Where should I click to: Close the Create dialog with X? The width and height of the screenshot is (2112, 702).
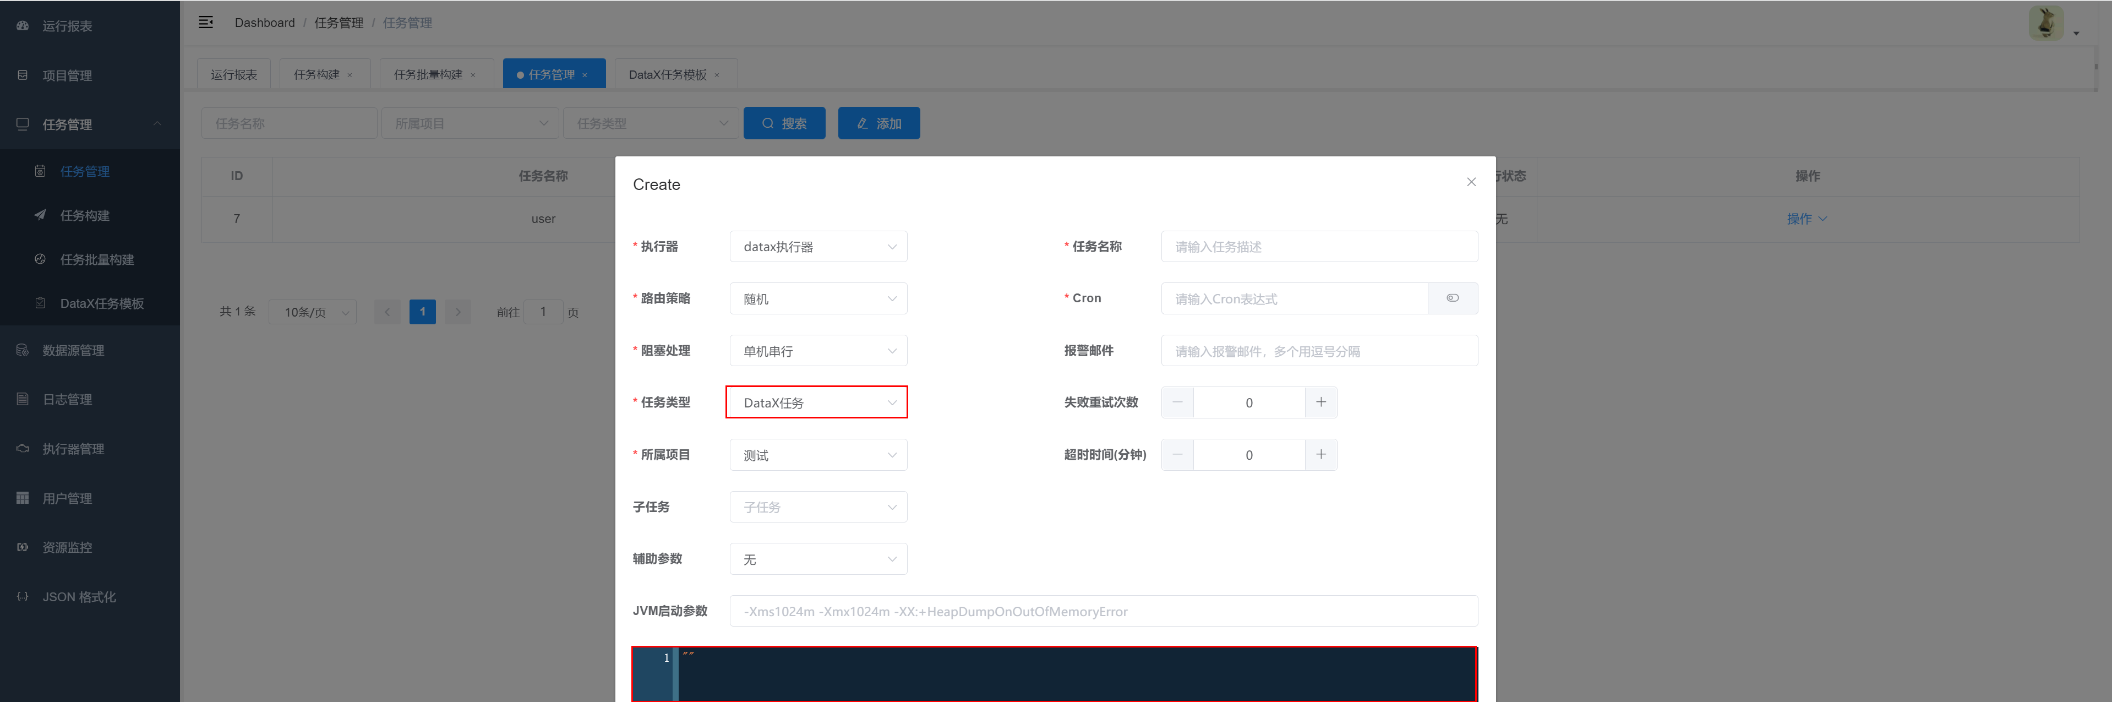pyautogui.click(x=1471, y=182)
